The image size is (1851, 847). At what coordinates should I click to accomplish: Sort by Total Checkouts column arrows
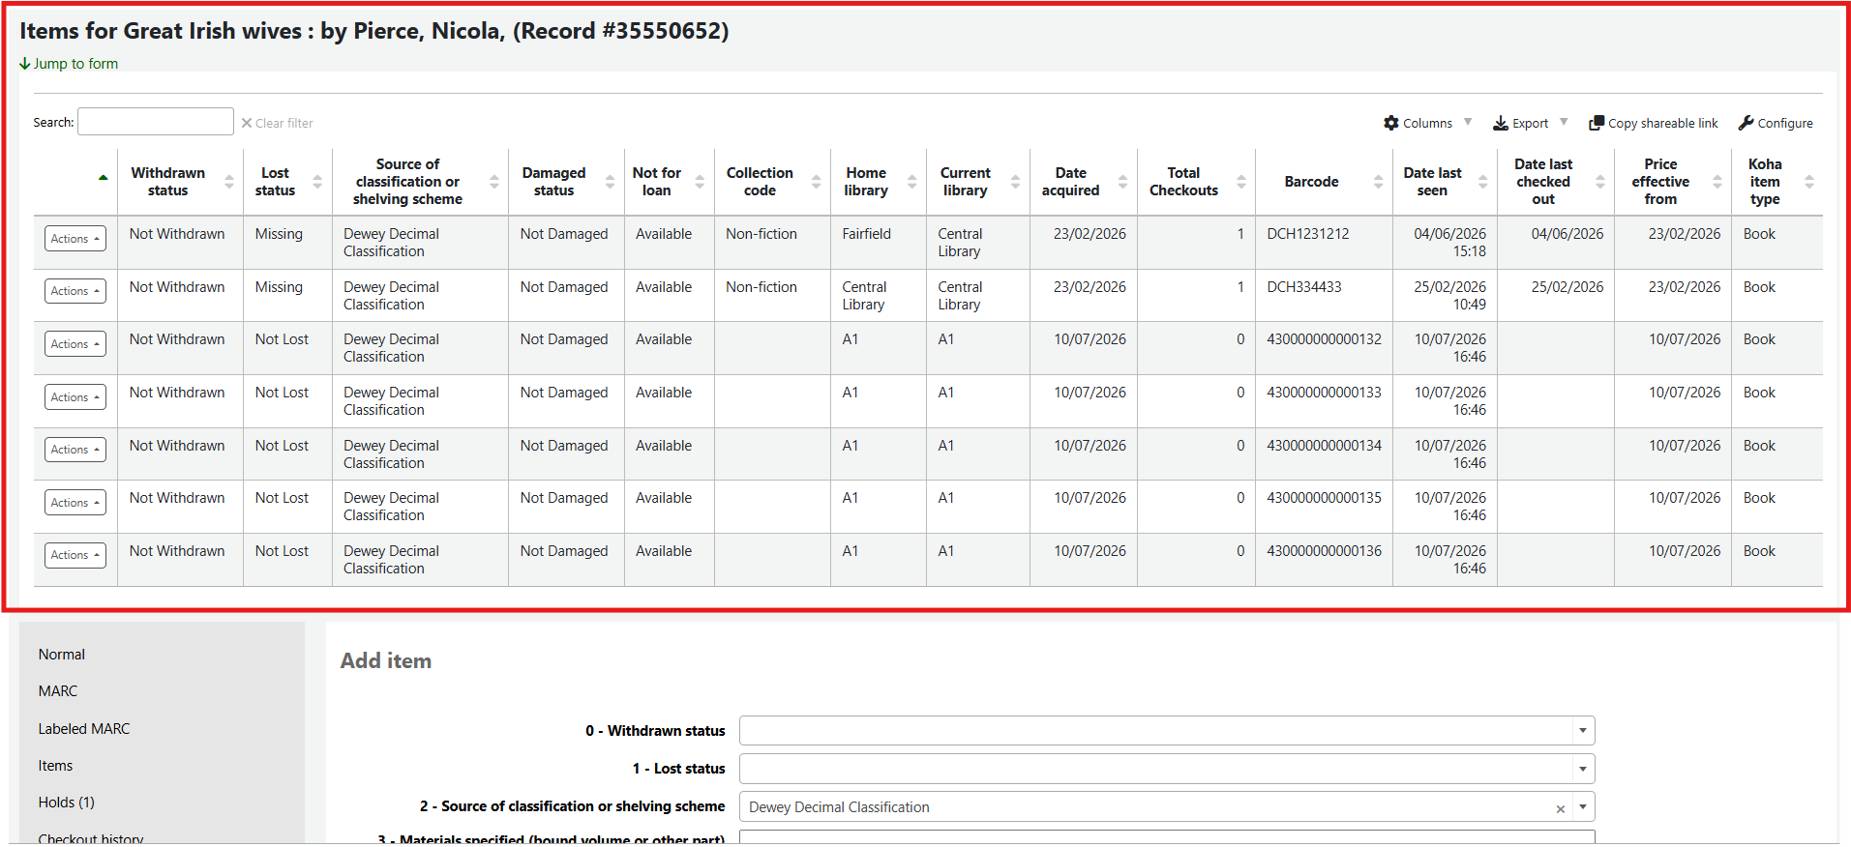[x=1241, y=182]
